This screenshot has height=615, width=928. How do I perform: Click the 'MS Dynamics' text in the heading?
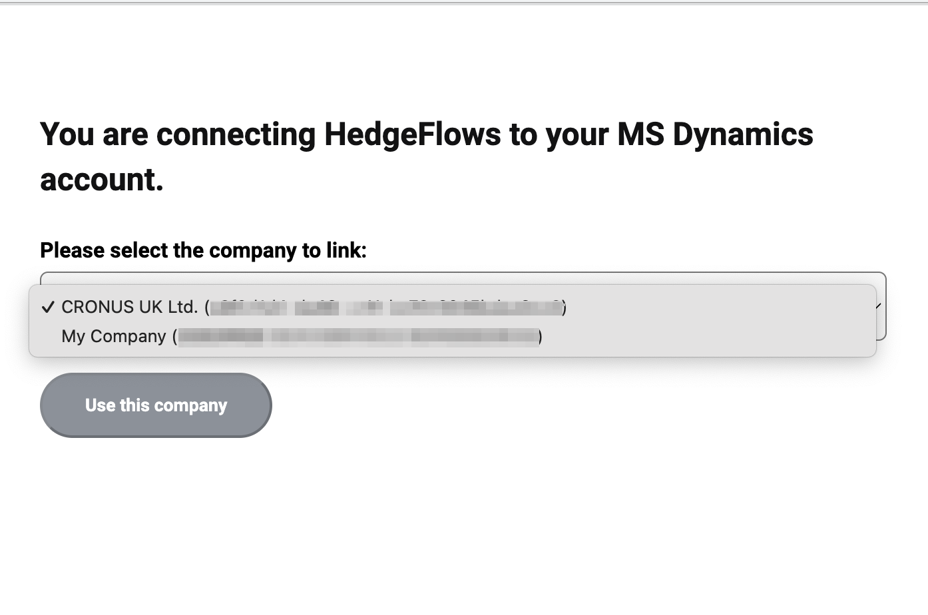point(715,134)
